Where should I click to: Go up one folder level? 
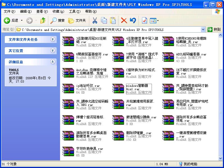pyautogui.click(x=43, y=21)
